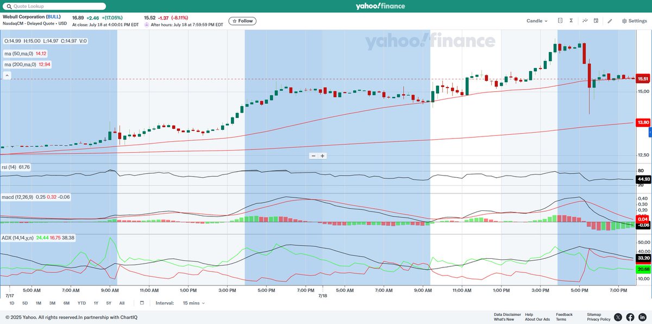652x324 pixels.
Task: Select the 1M range
Action: pyautogui.click(x=39, y=303)
